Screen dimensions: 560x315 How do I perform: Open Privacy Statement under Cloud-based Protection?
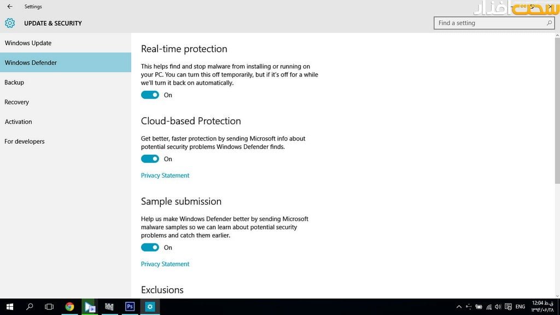pos(165,176)
